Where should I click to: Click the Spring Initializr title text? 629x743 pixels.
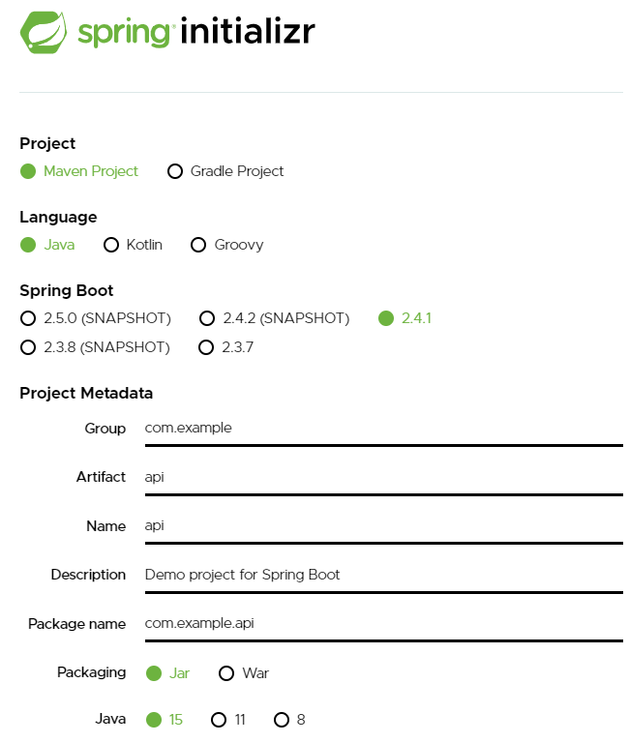[x=196, y=32]
